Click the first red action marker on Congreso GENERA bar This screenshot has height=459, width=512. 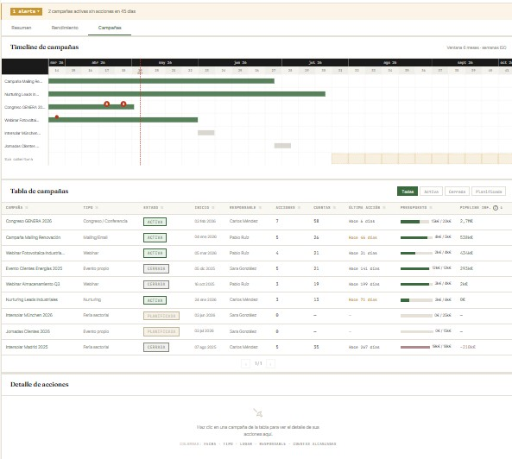point(106,104)
